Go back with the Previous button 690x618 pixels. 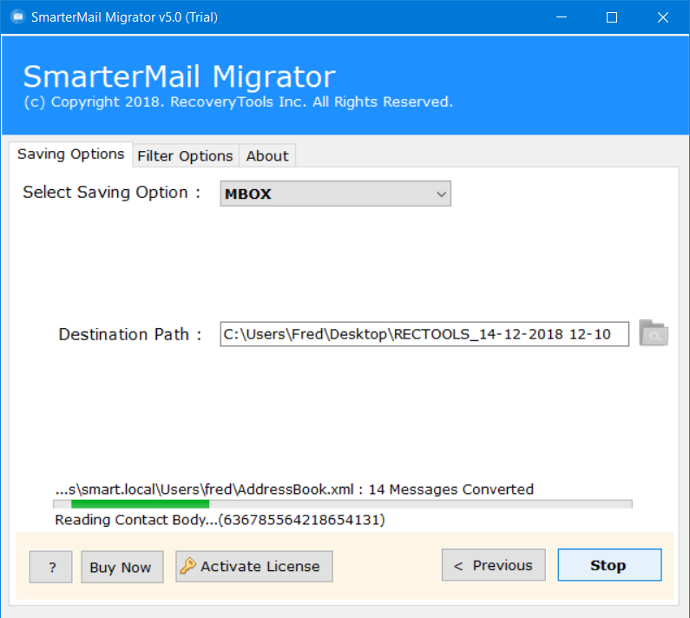(x=493, y=565)
